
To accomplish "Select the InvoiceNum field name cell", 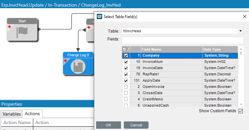I will [172, 62].
